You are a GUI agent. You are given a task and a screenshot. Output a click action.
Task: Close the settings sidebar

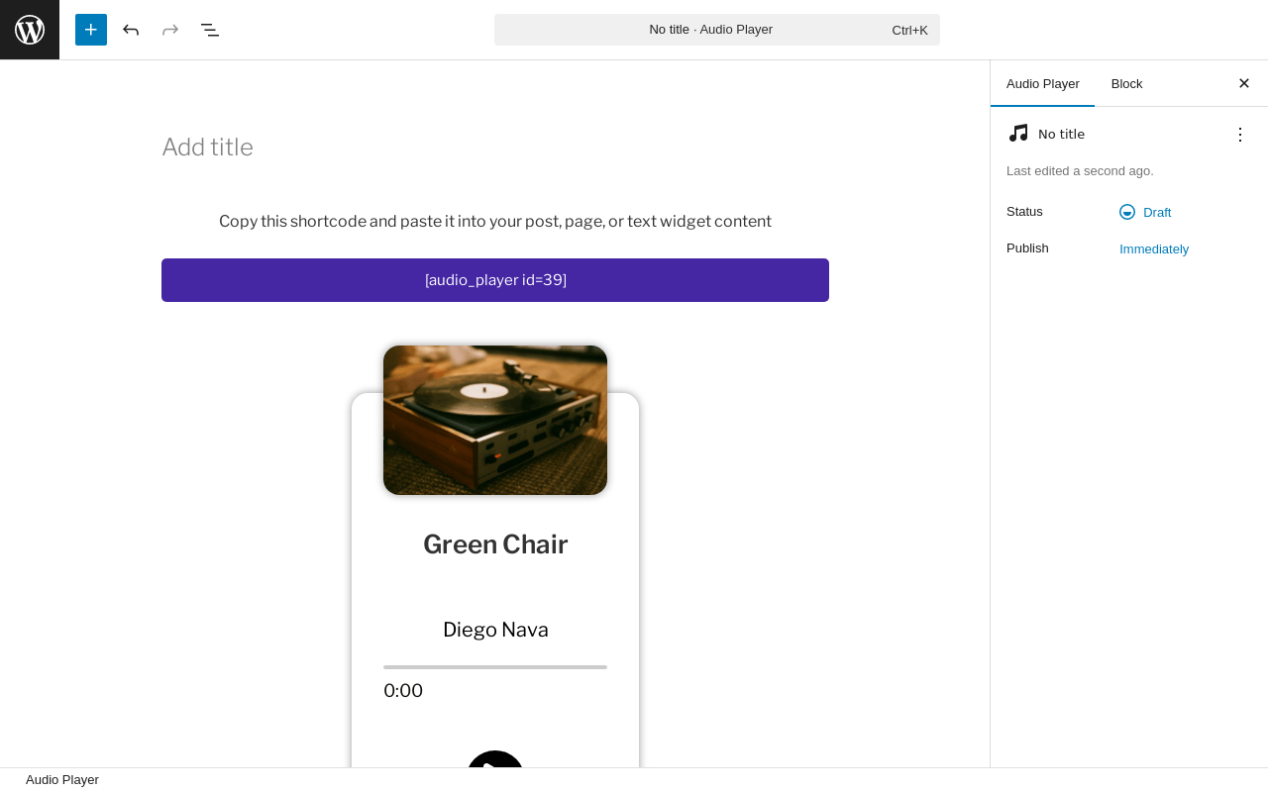(1244, 83)
